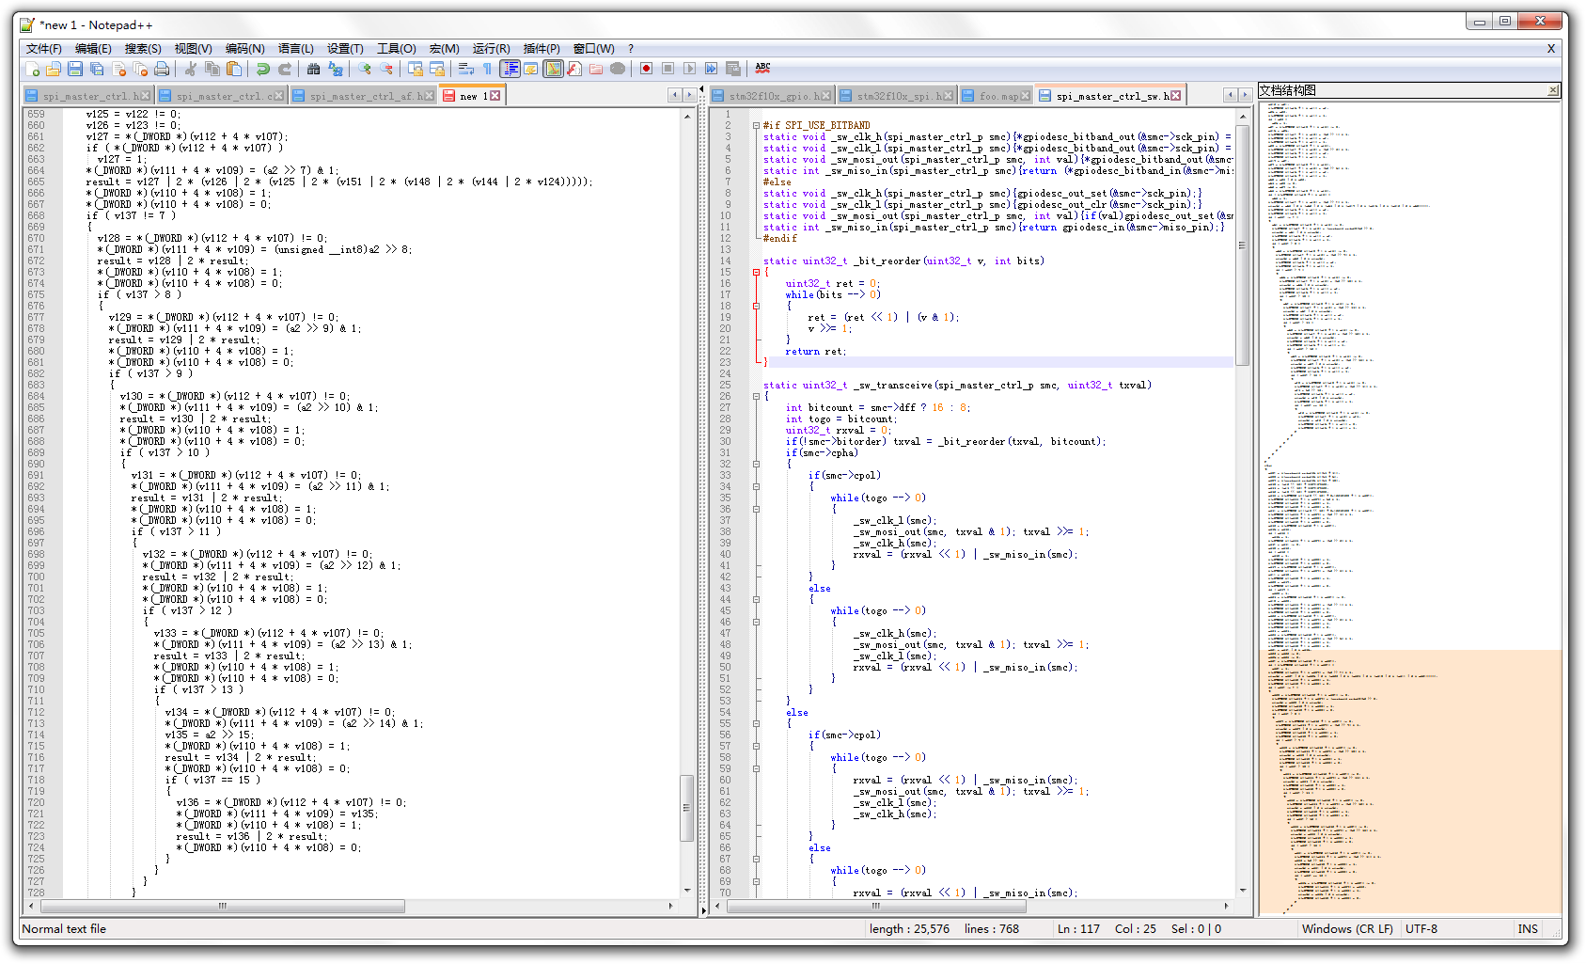The image size is (1586, 964).
Task: Open Find with the binoculars icon
Action: point(313,69)
